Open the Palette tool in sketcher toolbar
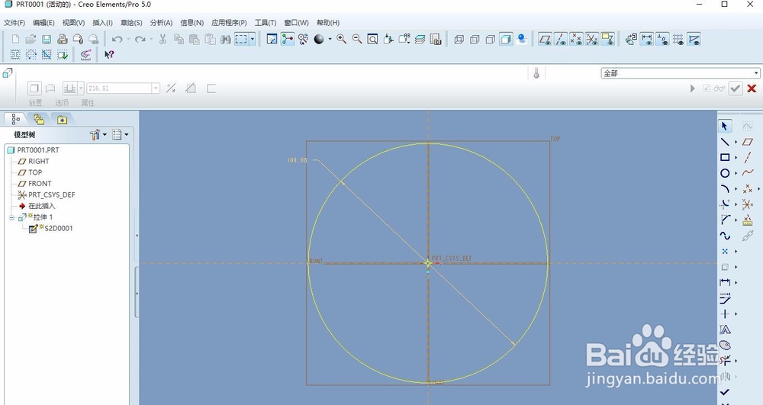763x405 pixels. pos(725,346)
